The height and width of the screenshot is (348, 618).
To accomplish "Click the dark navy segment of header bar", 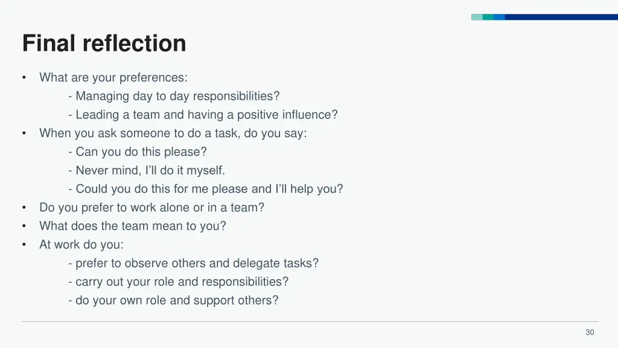I will pyautogui.click(x=561, y=17).
